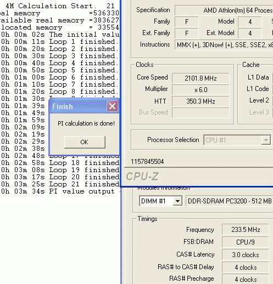Viewport: 273px width, 284px height.
Task: Select the RAS# Precharge value 4 clocks
Action: tap(246, 280)
